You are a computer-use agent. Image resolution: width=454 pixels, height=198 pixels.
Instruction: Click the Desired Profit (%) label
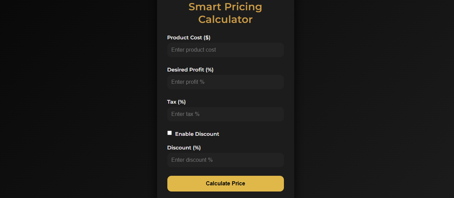[190, 69]
